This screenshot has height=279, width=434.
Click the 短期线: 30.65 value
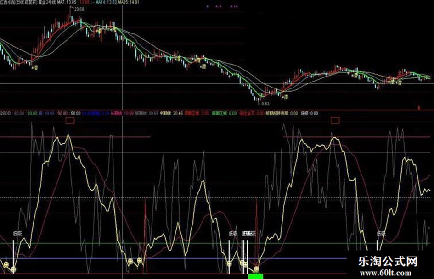click(x=147, y=113)
